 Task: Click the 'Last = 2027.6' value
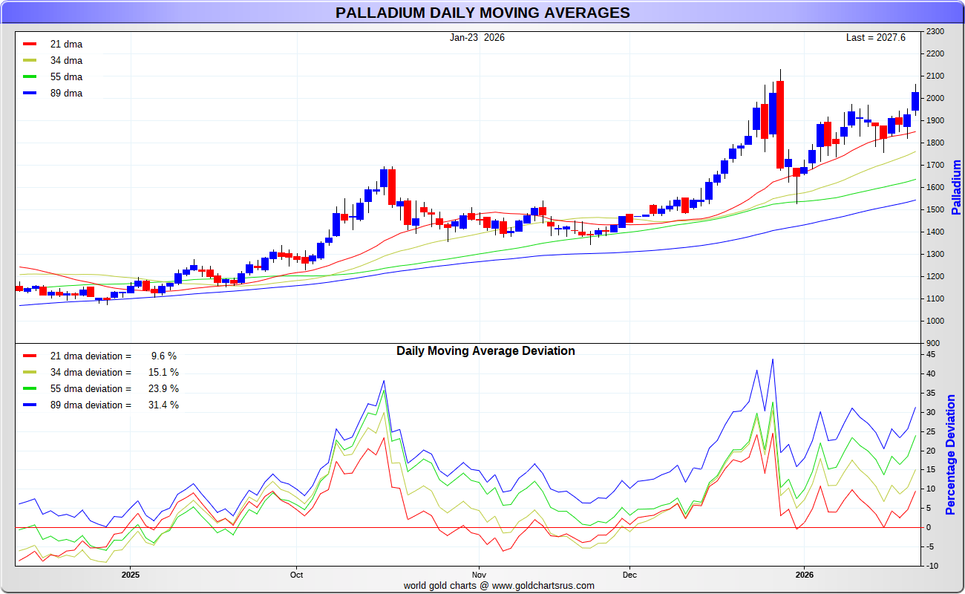876,37
